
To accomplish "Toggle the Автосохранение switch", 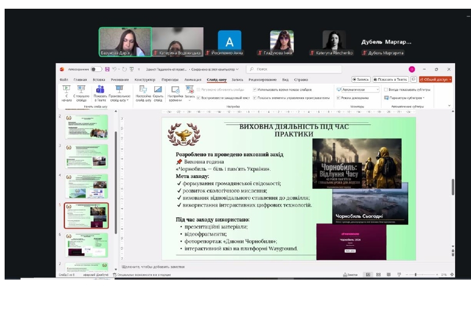I will tap(96, 69).
